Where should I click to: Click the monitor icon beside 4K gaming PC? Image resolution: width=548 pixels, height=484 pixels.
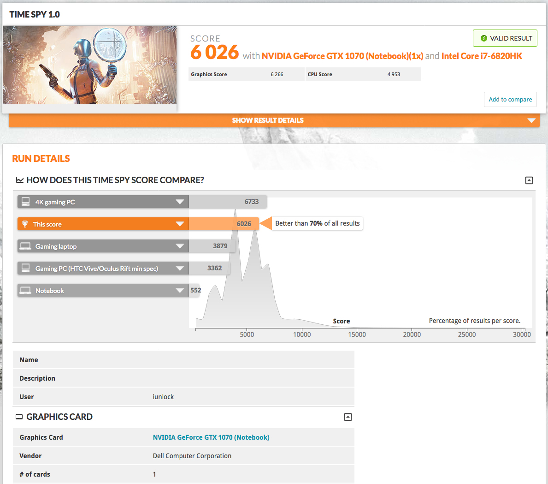click(25, 202)
